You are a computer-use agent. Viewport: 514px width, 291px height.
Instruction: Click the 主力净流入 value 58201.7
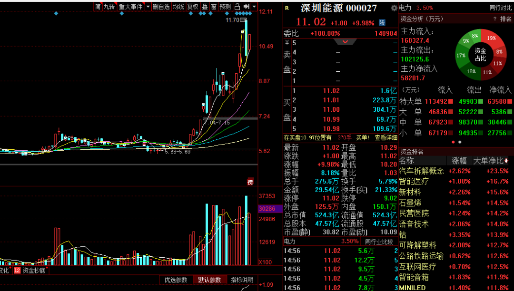(x=413, y=78)
